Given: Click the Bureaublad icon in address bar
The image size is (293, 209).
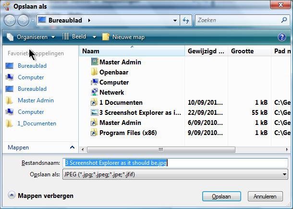Looking at the screenshot, I should point(42,20).
